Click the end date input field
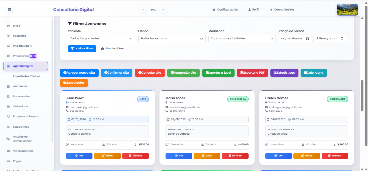The width and height of the screenshot is (368, 171). pyautogui.click(x=329, y=39)
